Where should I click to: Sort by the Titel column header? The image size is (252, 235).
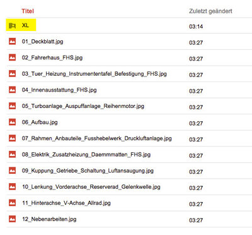click(x=28, y=11)
